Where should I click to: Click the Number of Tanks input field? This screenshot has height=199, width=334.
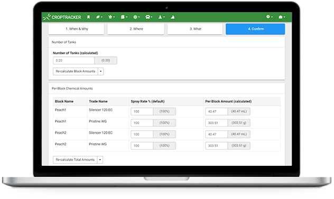click(x=73, y=61)
